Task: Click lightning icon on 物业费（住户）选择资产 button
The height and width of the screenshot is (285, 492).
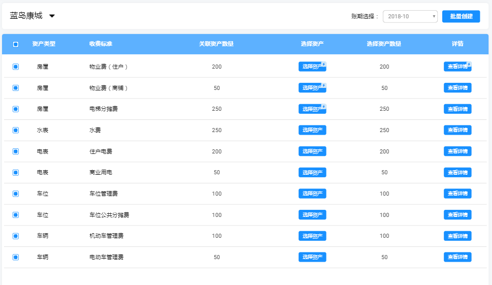Action: click(324, 64)
